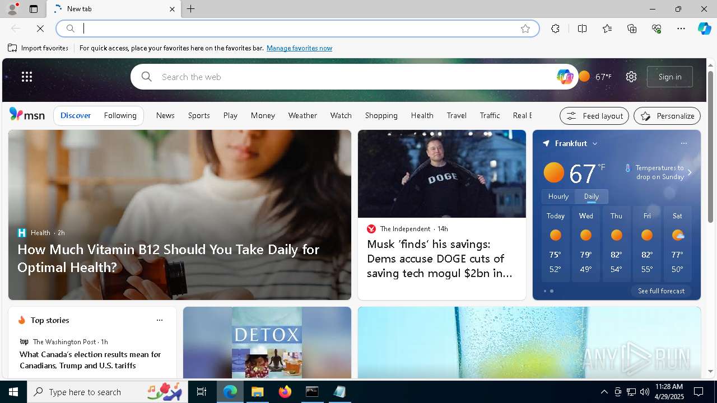Click the browser address bar
Image resolution: width=717 pixels, height=403 pixels.
click(x=297, y=29)
